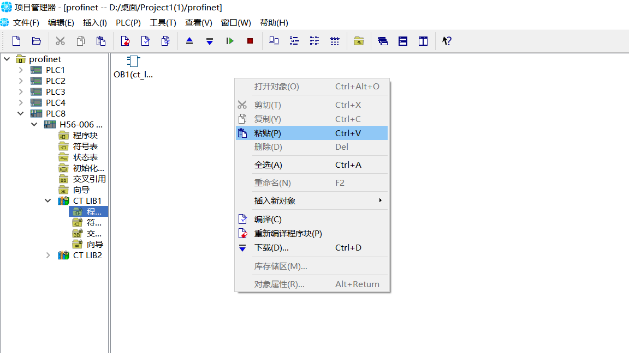This screenshot has height=353, width=629.
Task: Choose 全选(A) in the context menu
Action: click(x=312, y=165)
